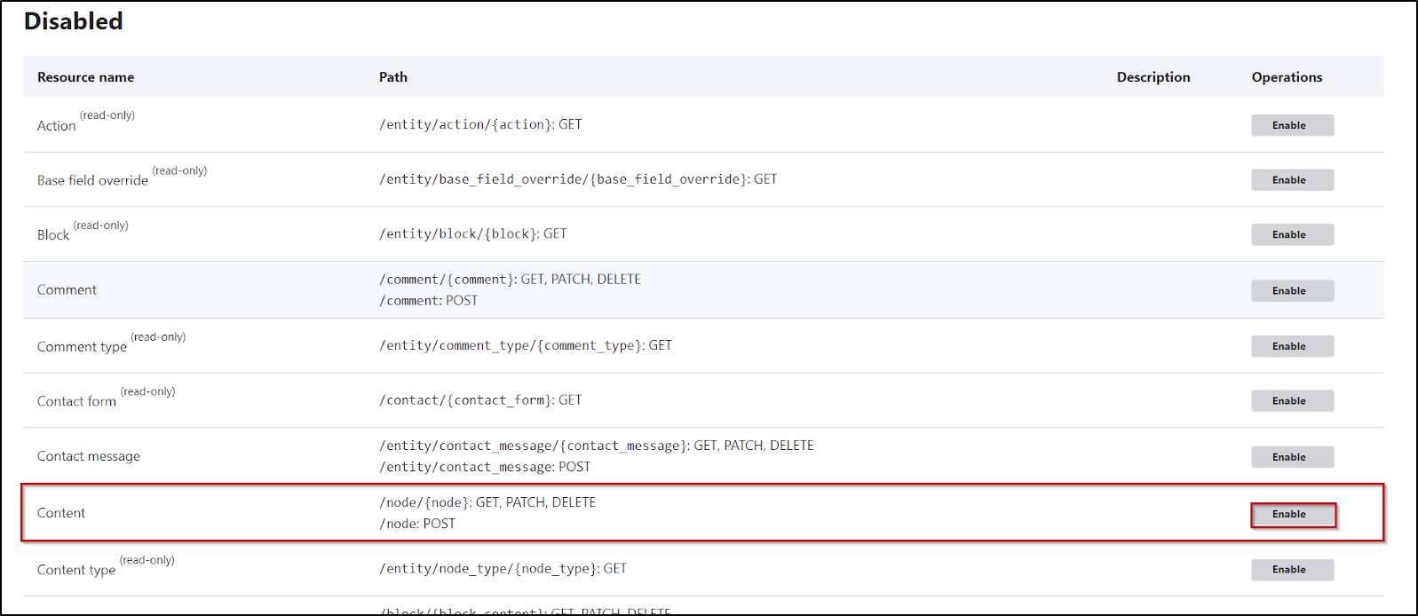Screen dimensions: 1418x616
Task: Enable the Contact form resource
Action: click(1292, 401)
